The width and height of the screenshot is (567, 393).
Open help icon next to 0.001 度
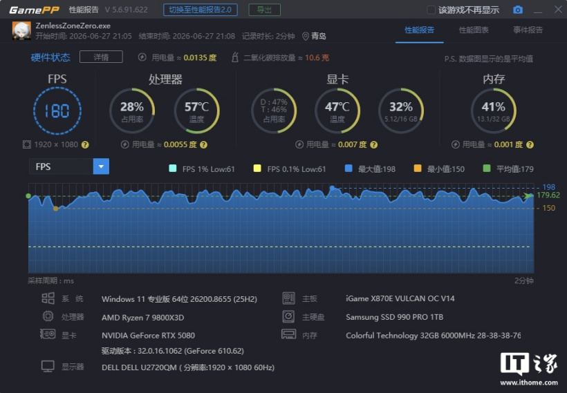pyautogui.click(x=530, y=145)
